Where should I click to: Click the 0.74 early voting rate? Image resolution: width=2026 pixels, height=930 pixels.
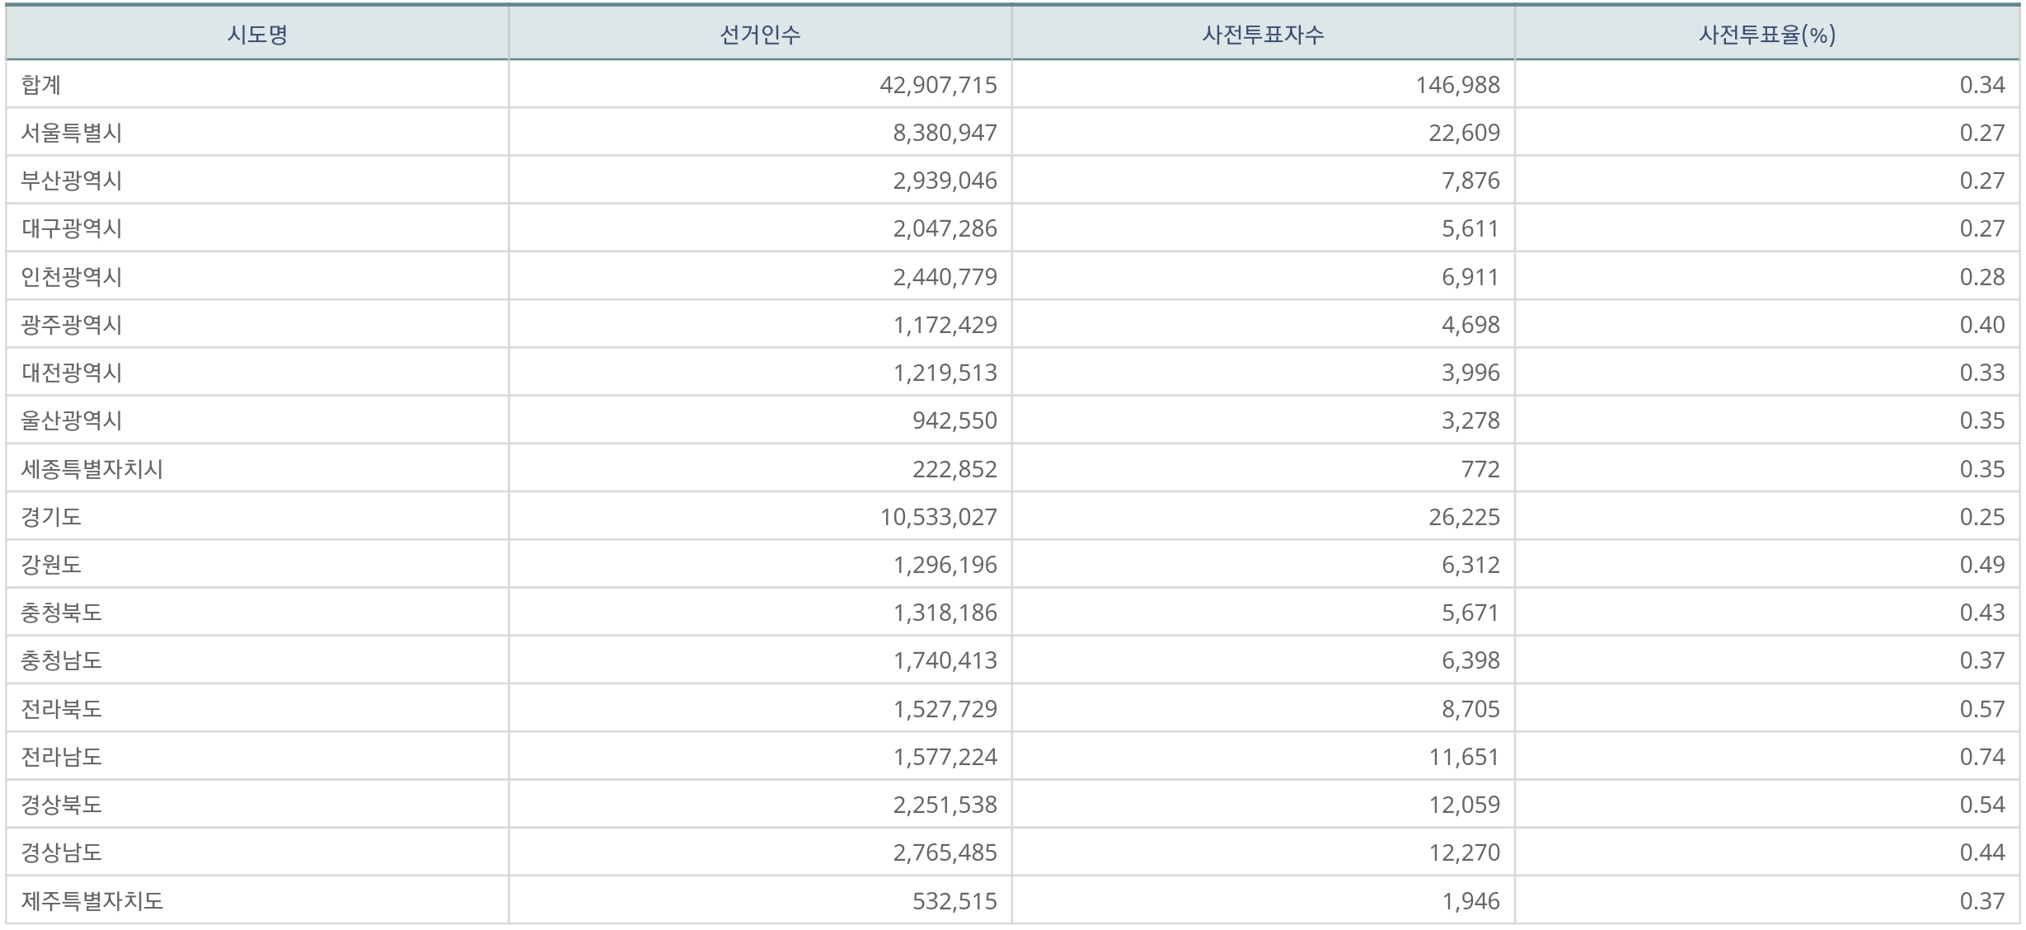1981,757
